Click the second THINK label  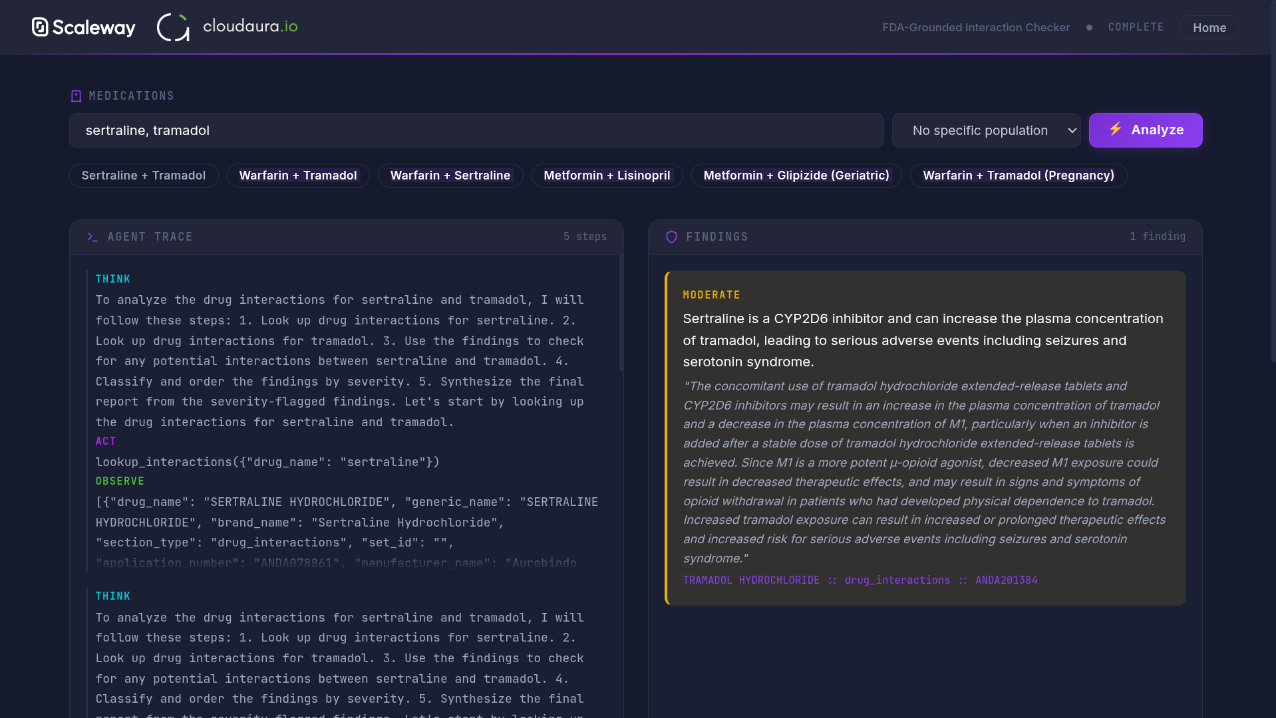[x=113, y=596]
